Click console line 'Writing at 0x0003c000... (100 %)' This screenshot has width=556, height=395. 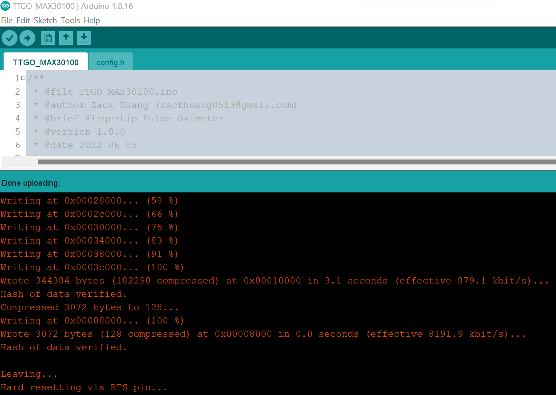pyautogui.click(x=92, y=267)
